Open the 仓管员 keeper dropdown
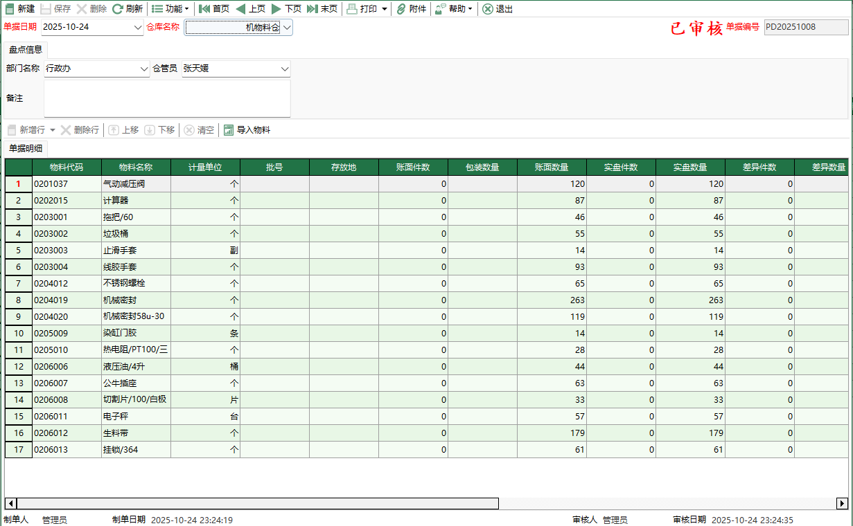 click(284, 69)
